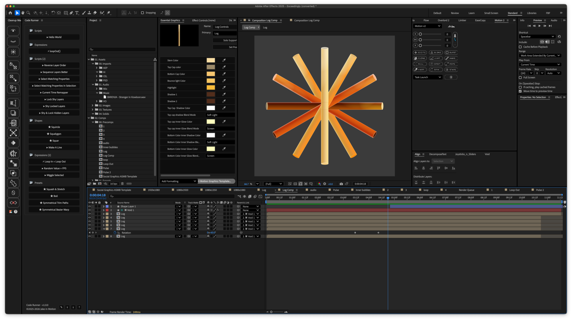Viewport: 572px width, 320px height.
Task: Uncheck Move time to preview time
Action: tap(520, 91)
